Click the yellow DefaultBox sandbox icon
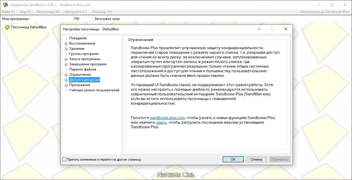352x180 pixels. coord(8,27)
